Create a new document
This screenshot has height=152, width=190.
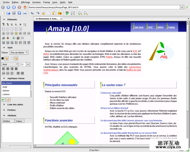click(3, 13)
